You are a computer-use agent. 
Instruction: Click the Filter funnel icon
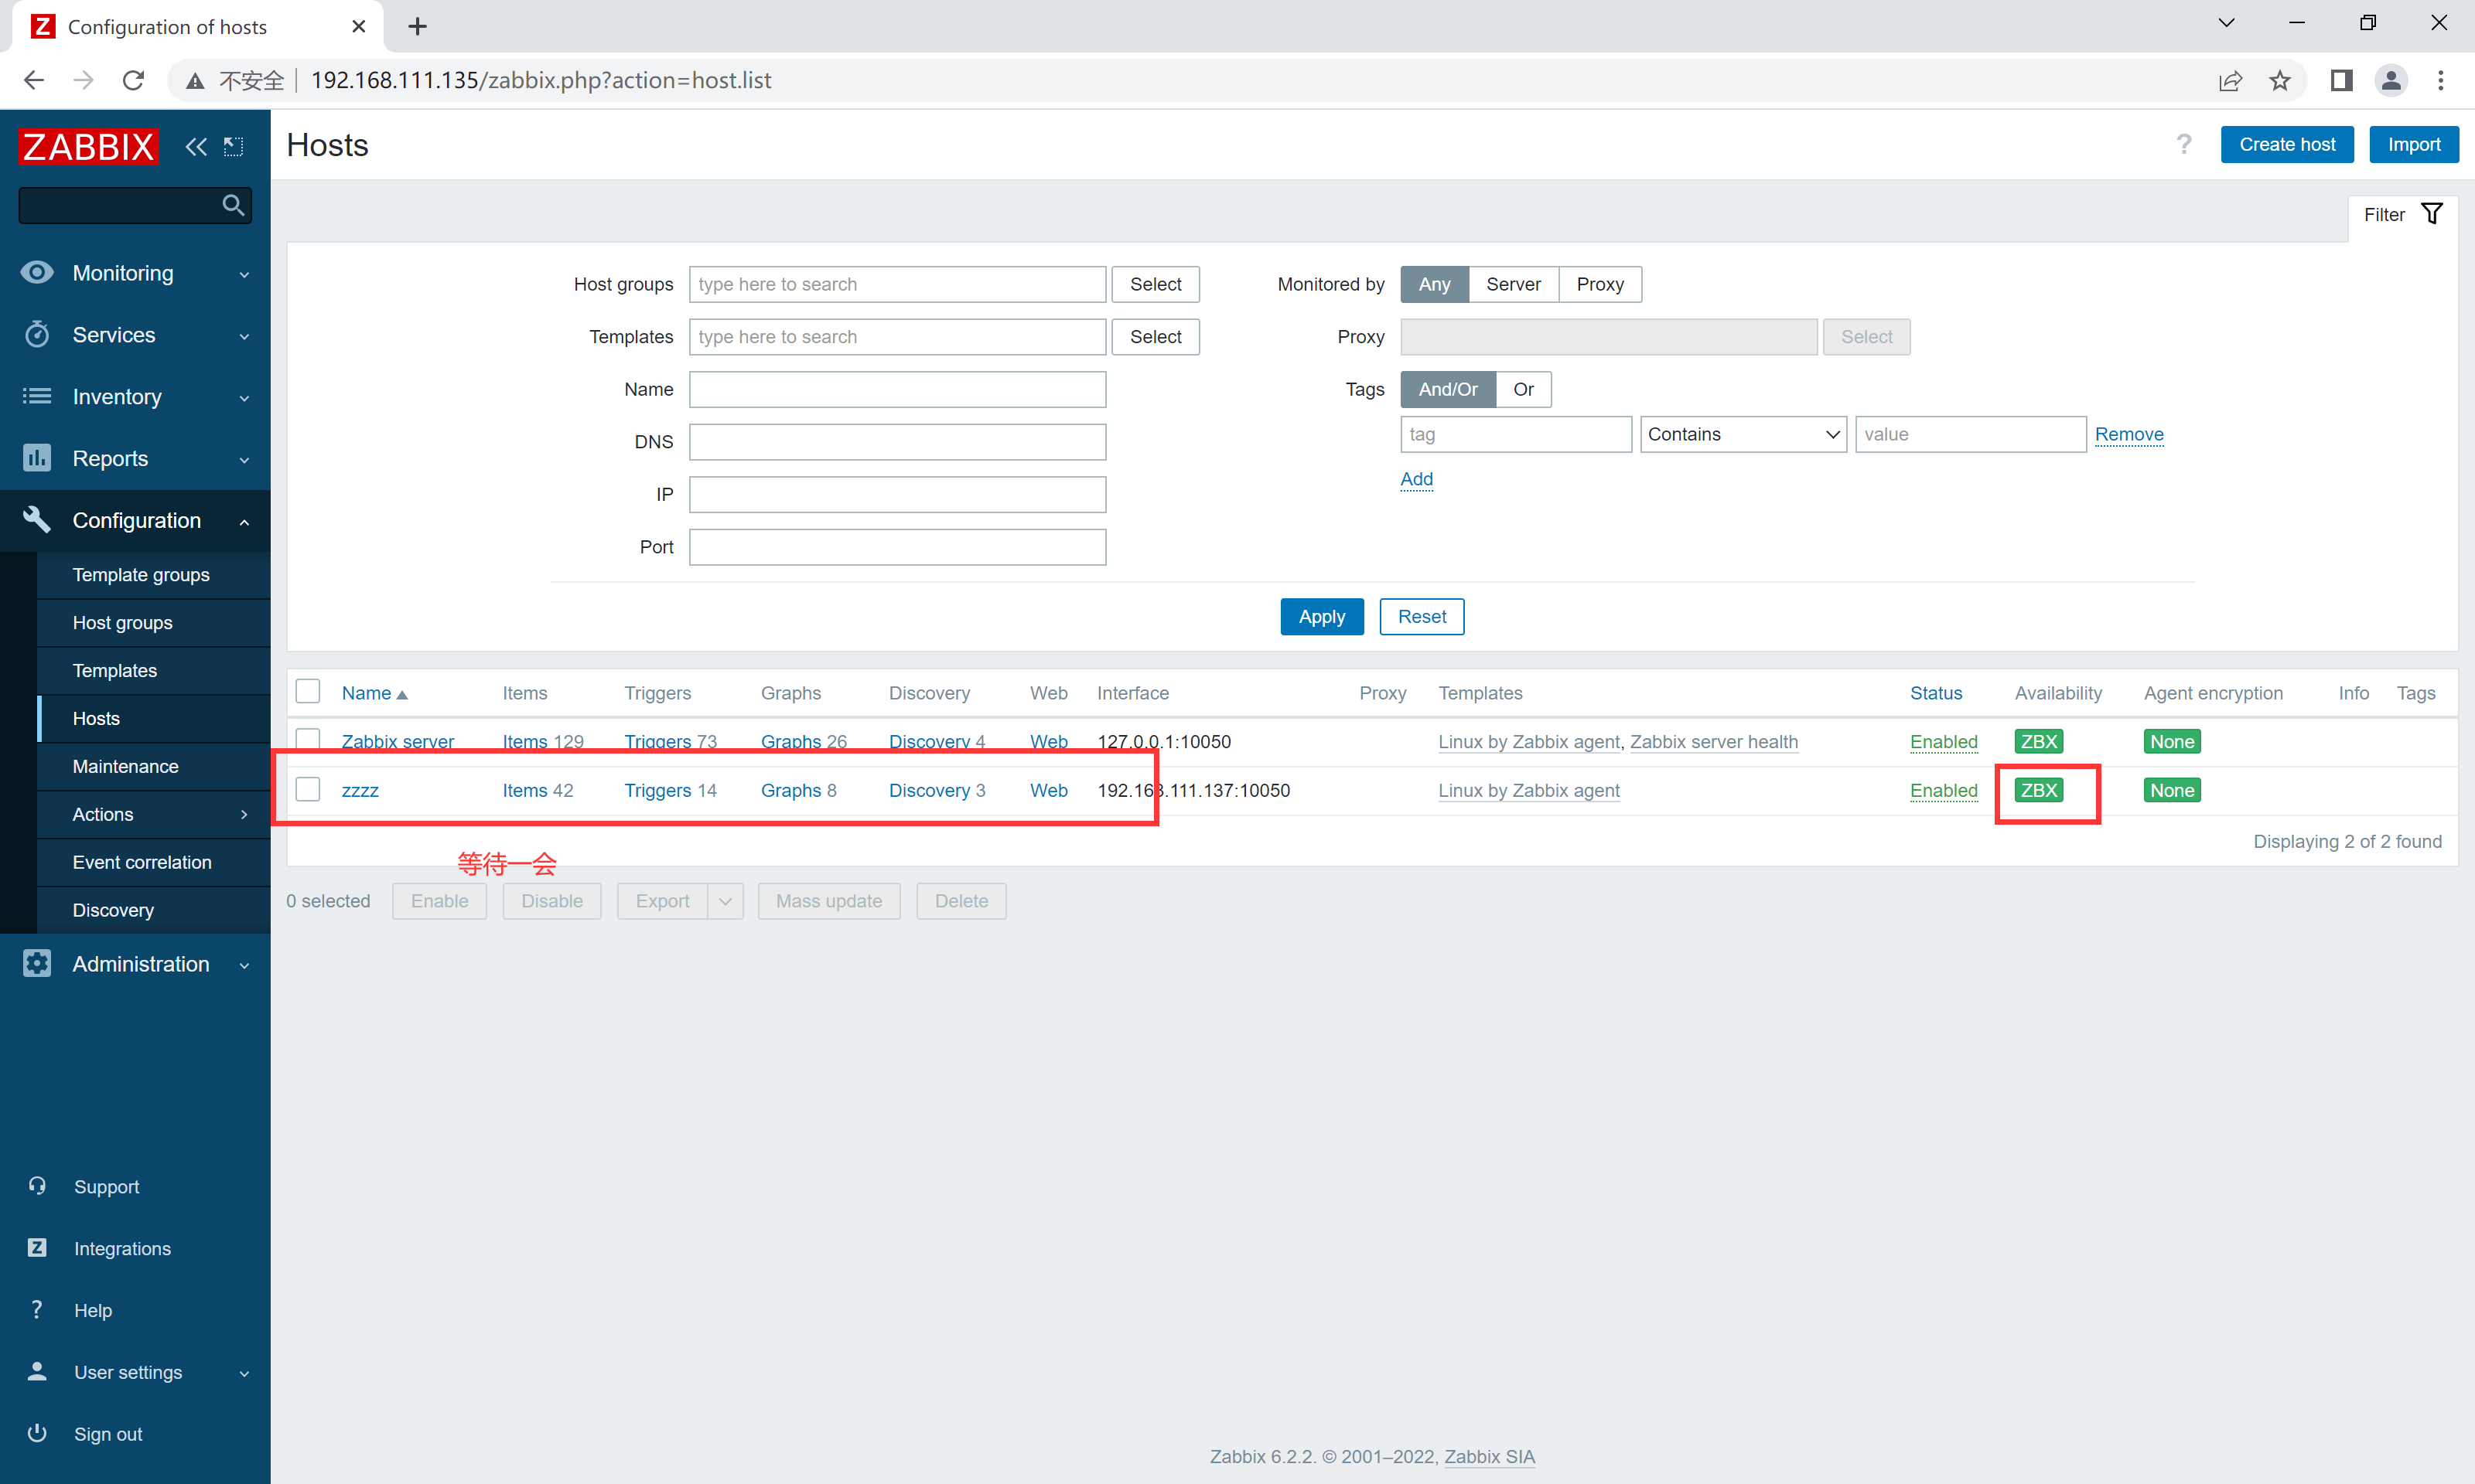[x=2432, y=214]
